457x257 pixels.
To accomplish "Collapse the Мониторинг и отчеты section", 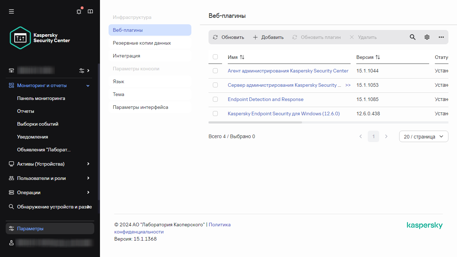I will point(88,86).
